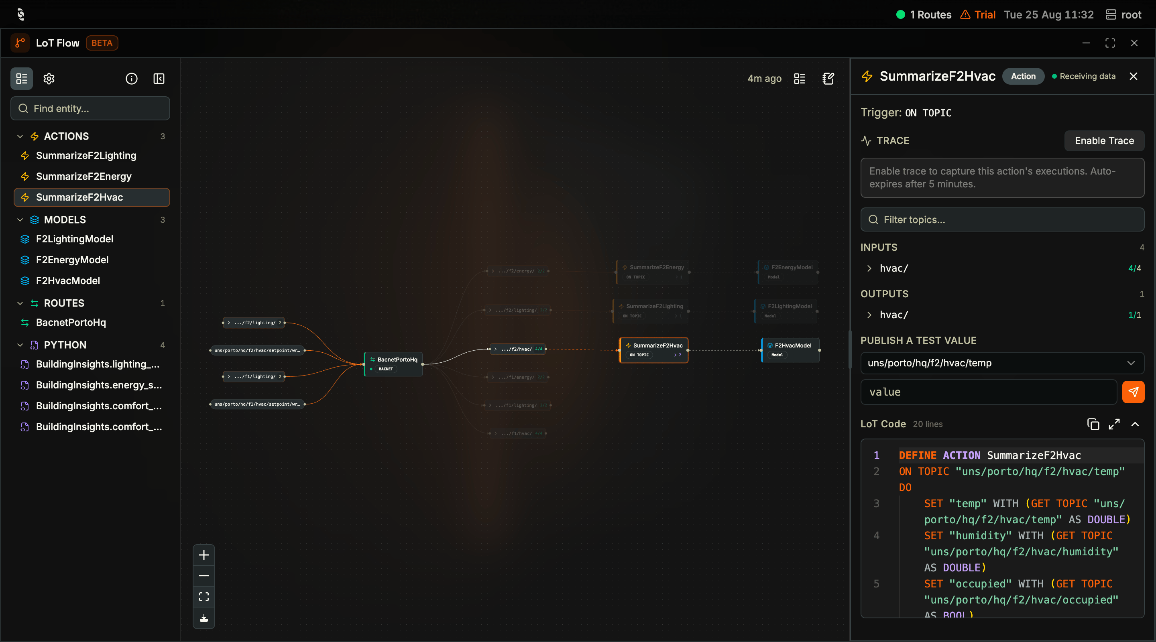Open the entity list view icon

(x=22, y=79)
